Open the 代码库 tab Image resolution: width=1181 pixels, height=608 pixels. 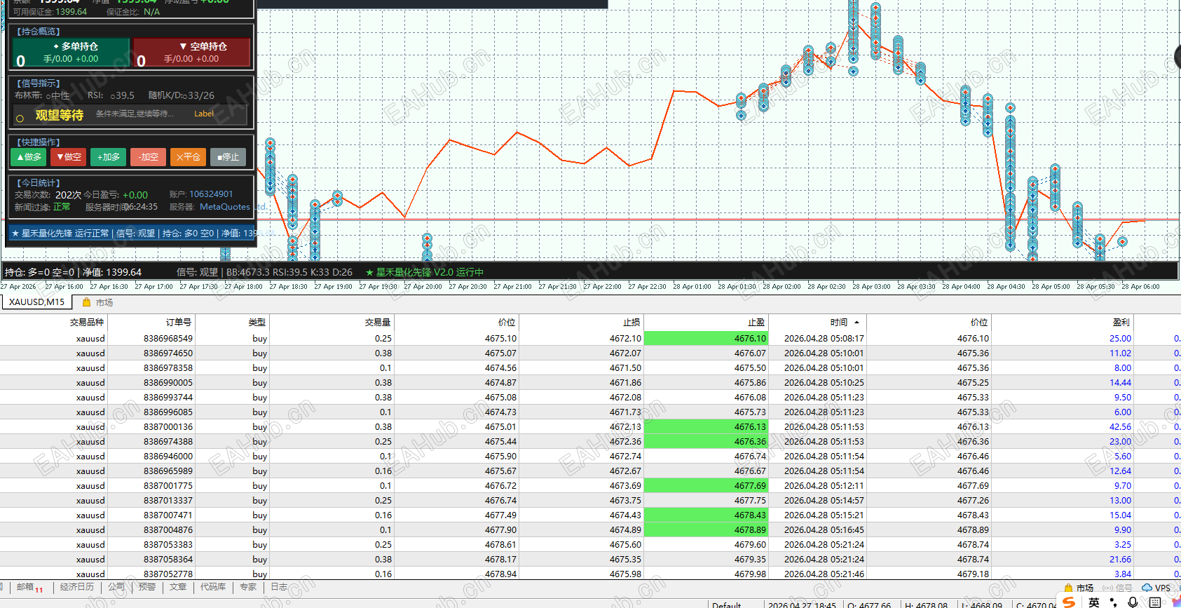tap(213, 587)
